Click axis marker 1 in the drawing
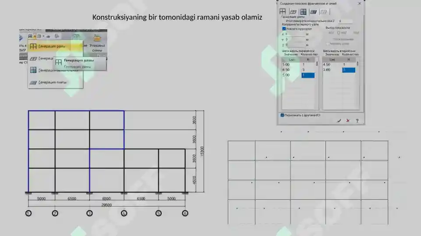This screenshot has width=421, height=236. click(x=28, y=213)
